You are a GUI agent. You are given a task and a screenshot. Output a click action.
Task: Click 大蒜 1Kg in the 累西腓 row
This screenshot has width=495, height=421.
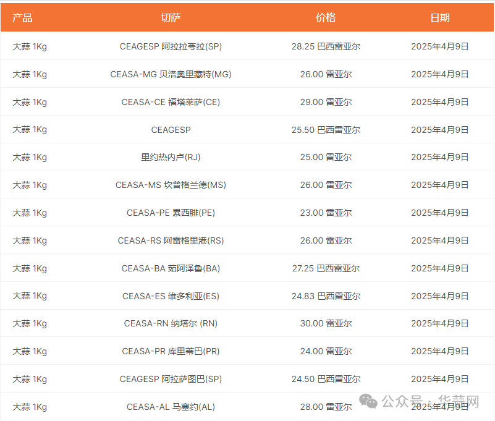tap(30, 213)
